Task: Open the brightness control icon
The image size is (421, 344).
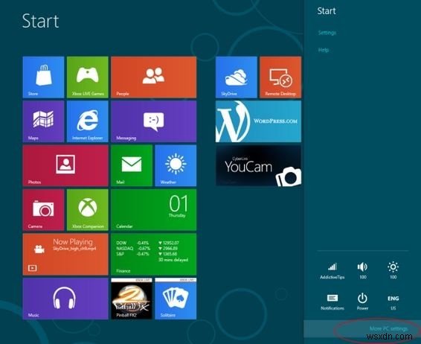Action: click(x=393, y=270)
